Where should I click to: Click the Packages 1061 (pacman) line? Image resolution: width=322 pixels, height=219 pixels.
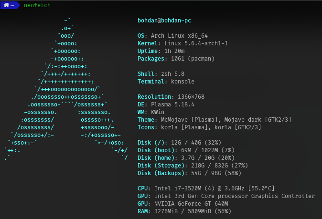point(176,59)
